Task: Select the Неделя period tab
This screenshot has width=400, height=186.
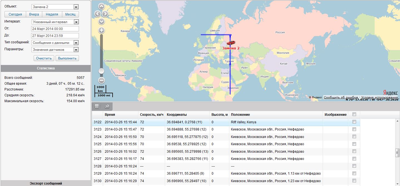Action: (x=52, y=14)
